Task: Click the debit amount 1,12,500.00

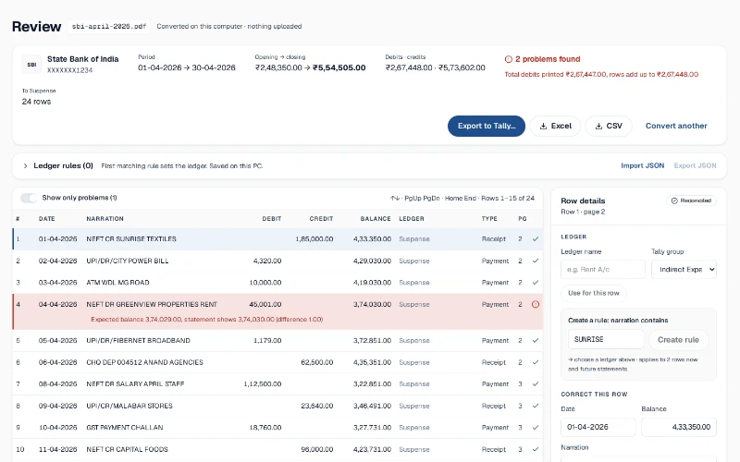Action: point(263,384)
